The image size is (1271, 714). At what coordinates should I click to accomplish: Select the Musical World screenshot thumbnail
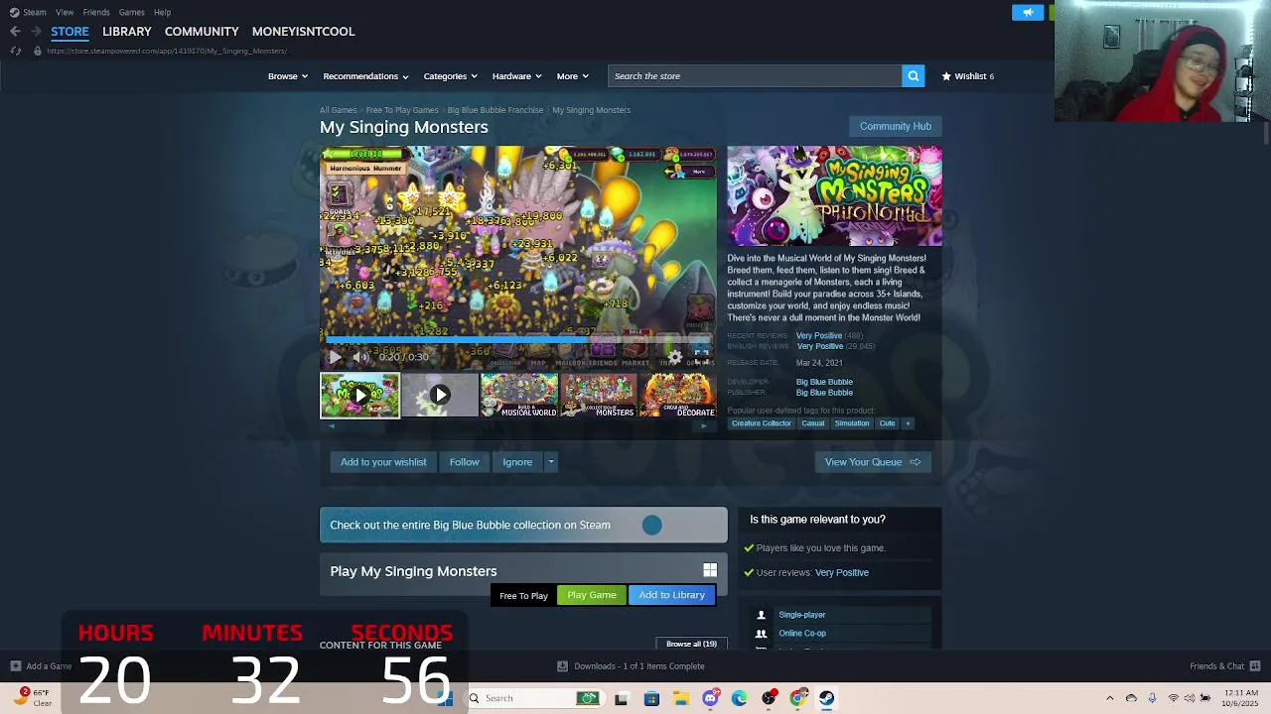[x=519, y=395]
